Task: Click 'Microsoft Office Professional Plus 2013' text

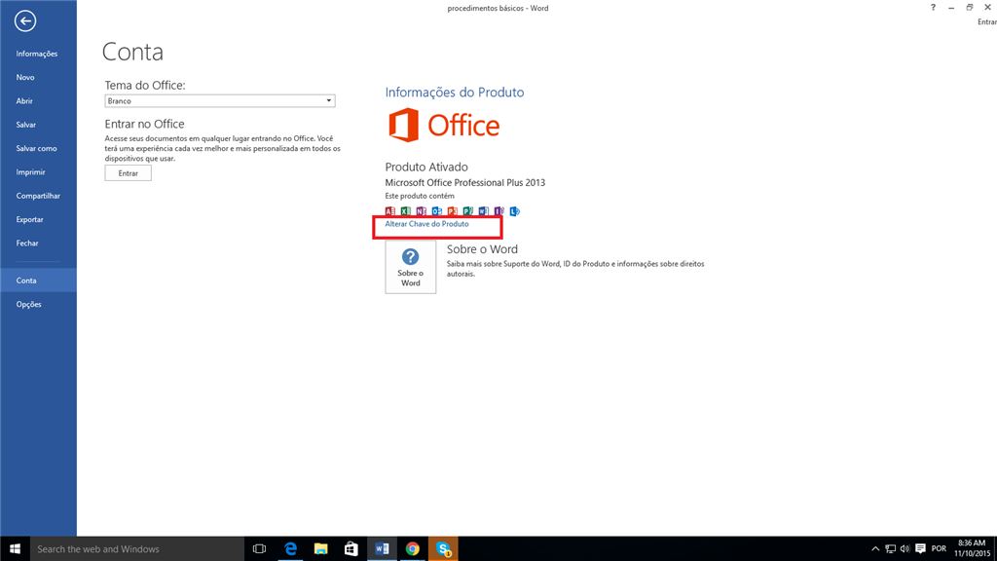Action: point(464,182)
